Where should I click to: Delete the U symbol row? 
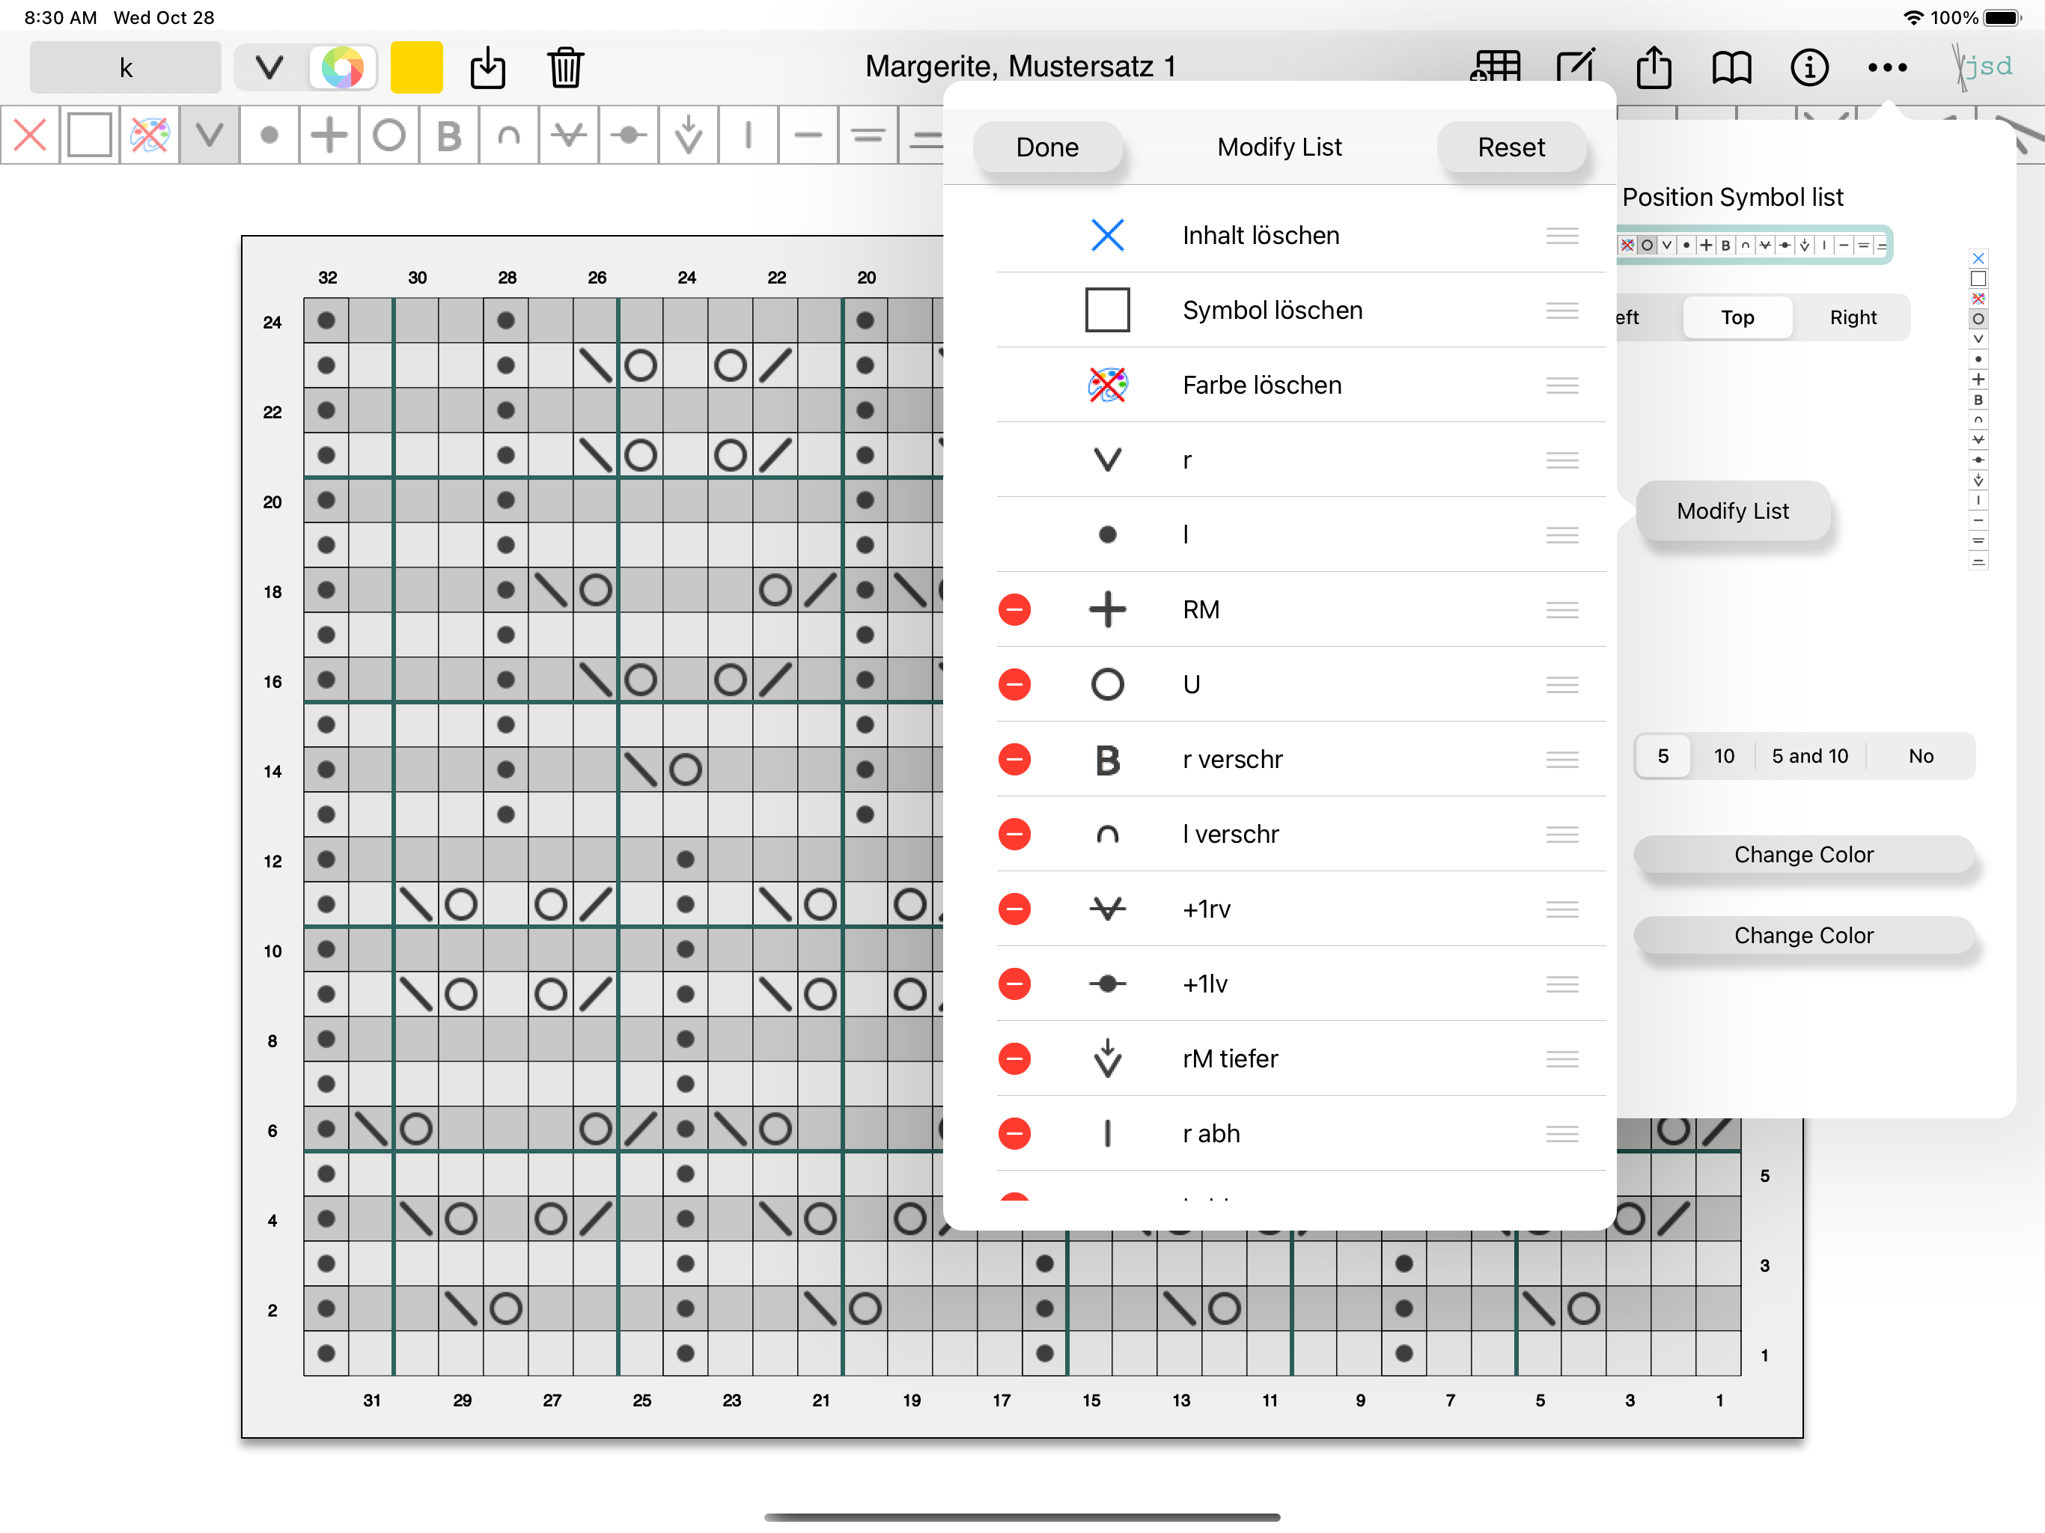(x=1014, y=684)
